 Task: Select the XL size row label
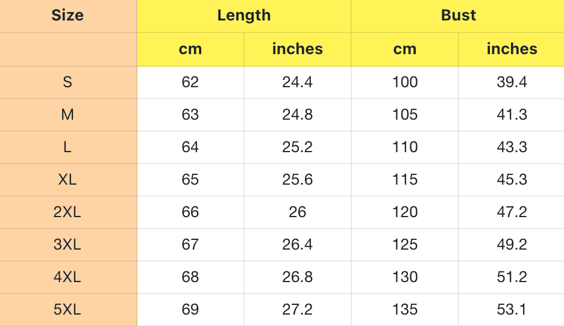pyautogui.click(x=67, y=180)
